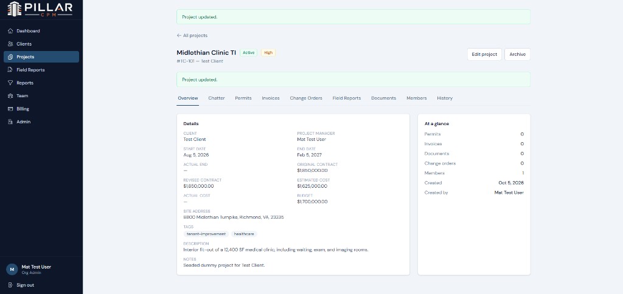Click the Team icon in sidebar
623x294 pixels.
[x=11, y=95]
